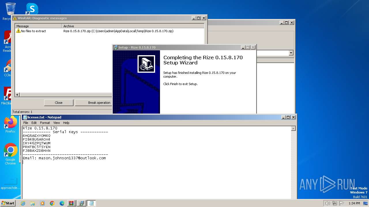Open Google Chrome taskbar icon
This screenshot has height=207, width=369.
coord(52,203)
